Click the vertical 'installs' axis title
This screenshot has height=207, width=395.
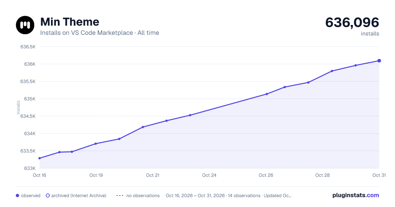[18, 107]
